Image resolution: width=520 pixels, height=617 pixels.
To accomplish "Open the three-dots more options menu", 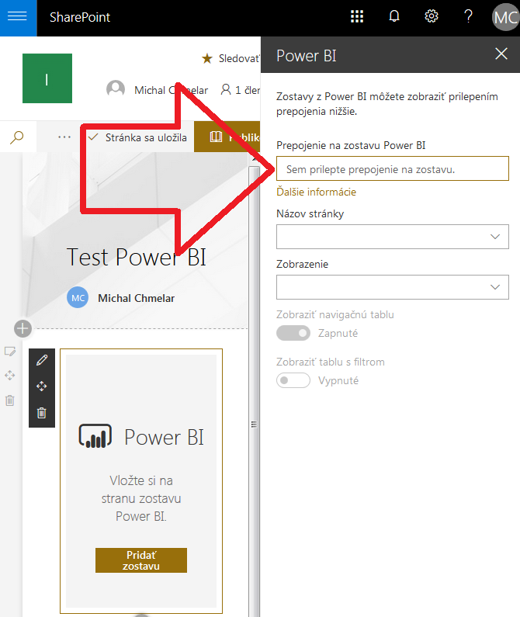I will 64,137.
